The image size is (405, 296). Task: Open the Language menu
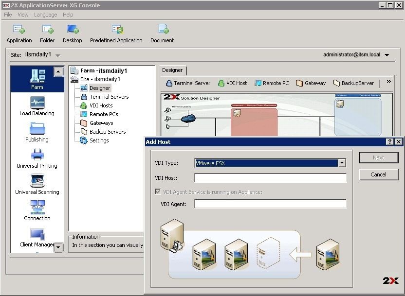coord(45,15)
